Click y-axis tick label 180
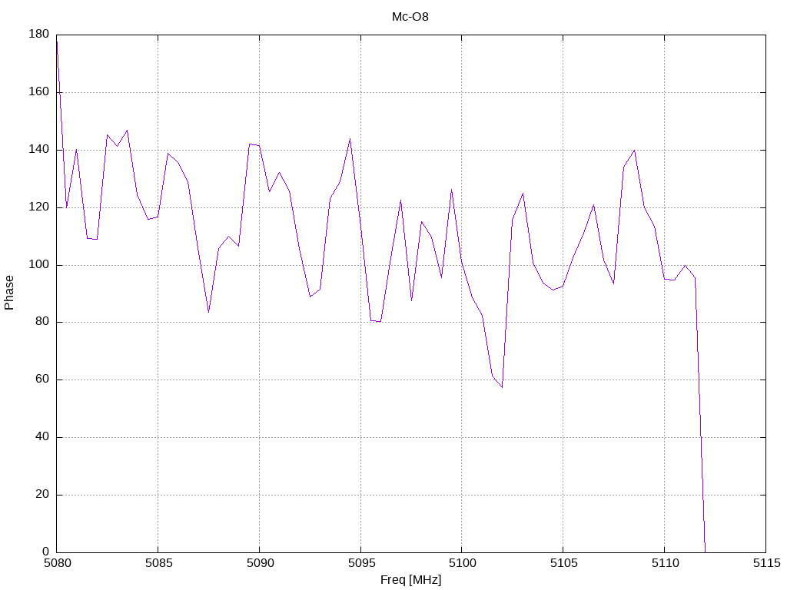This screenshot has height=590, width=787. pos(39,34)
